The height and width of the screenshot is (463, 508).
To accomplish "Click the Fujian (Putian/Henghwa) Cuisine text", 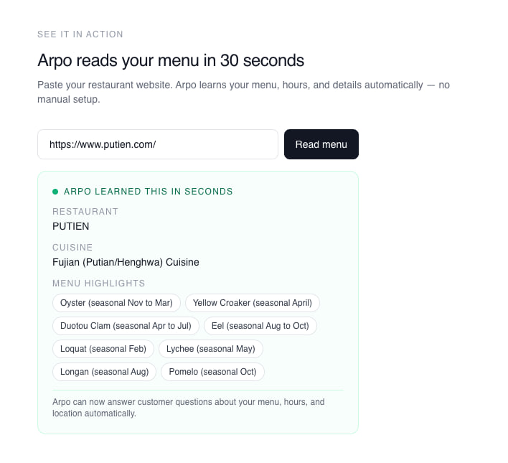I will (x=126, y=262).
